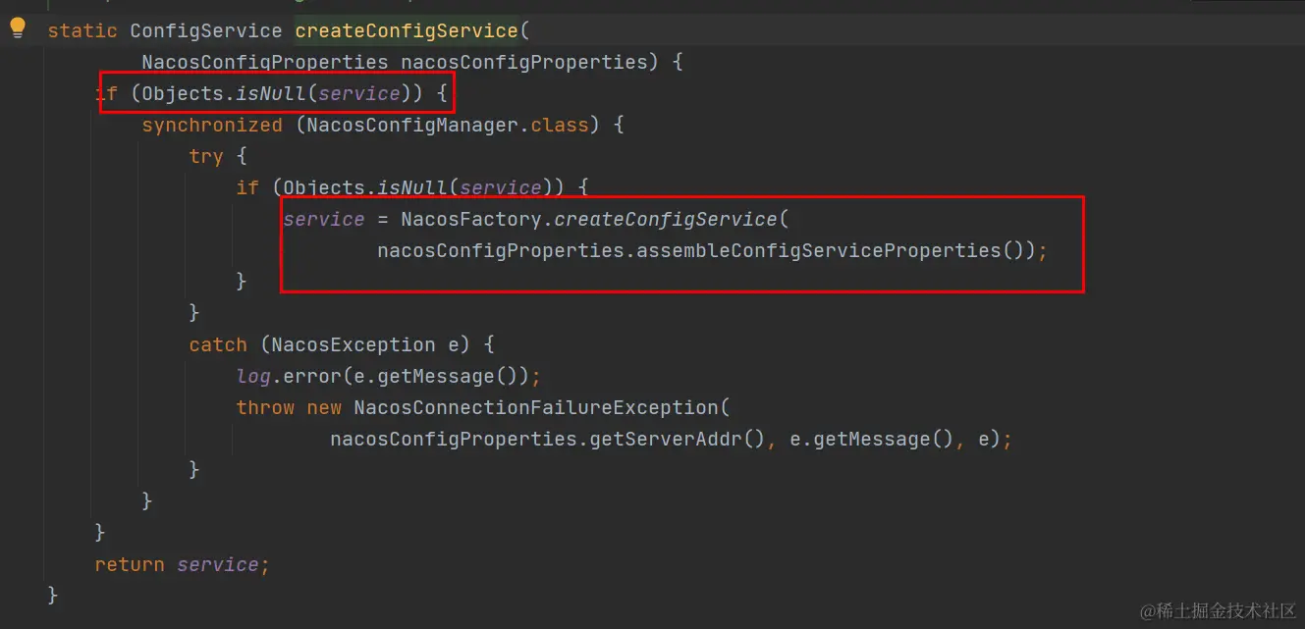Image resolution: width=1305 pixels, height=629 pixels.
Task: Click the throw new keywords
Action: point(289,407)
